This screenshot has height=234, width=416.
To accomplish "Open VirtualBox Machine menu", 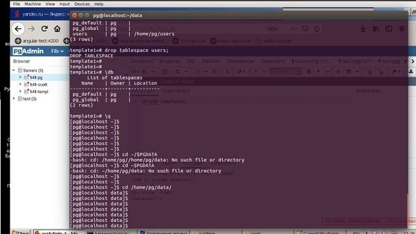I will pyautogui.click(x=32, y=4).
